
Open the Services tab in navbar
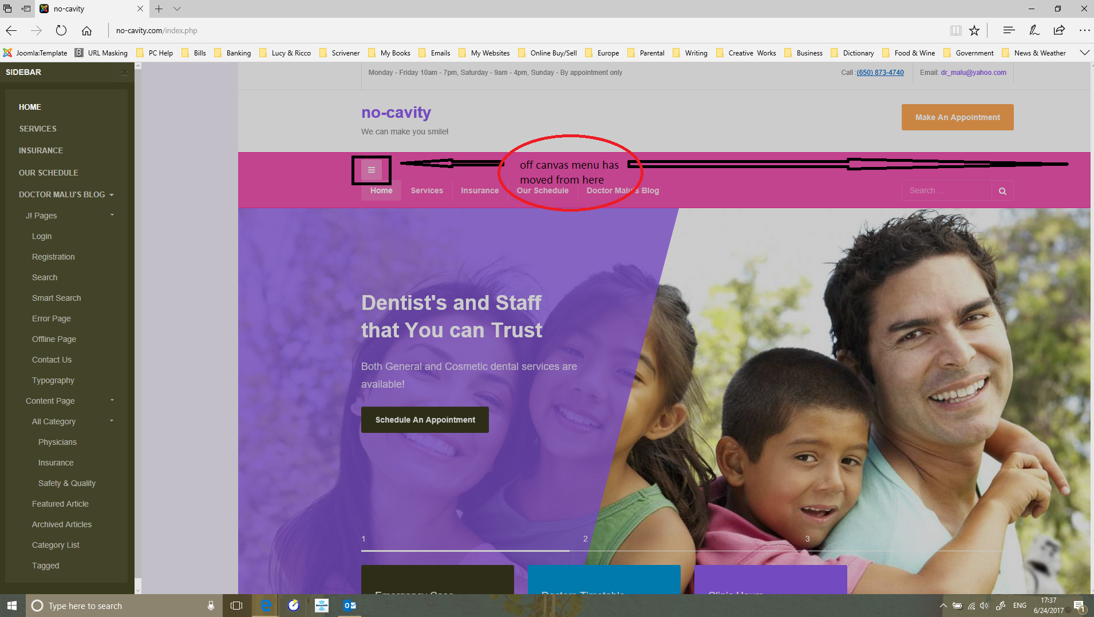tap(426, 190)
